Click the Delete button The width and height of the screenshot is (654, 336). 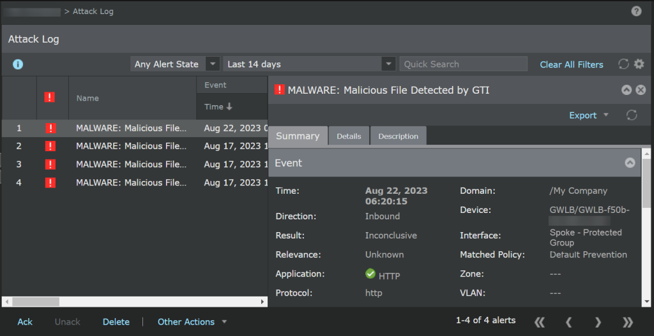tap(116, 322)
